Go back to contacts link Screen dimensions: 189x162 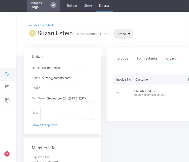pos(42,25)
